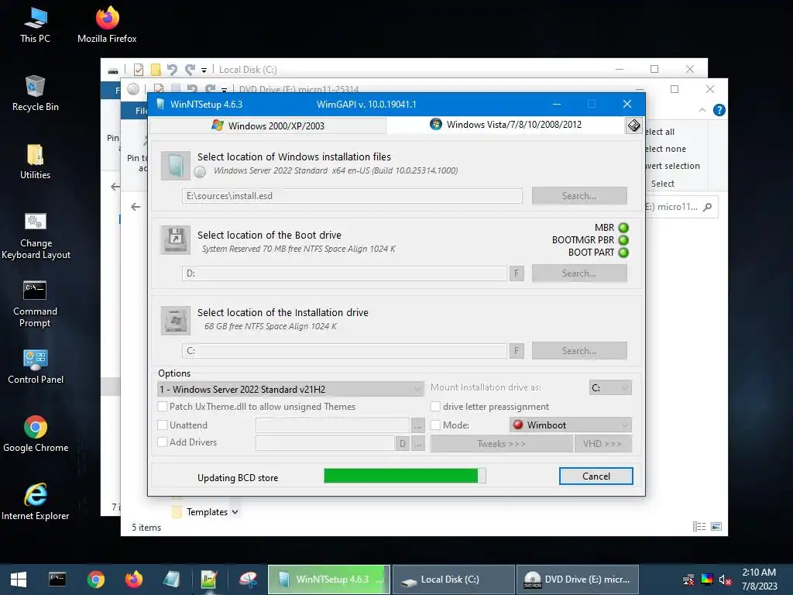The height and width of the screenshot is (595, 793).
Task: Open the quick access toolbar dropdown in Local Disk window
Action: click(x=204, y=70)
